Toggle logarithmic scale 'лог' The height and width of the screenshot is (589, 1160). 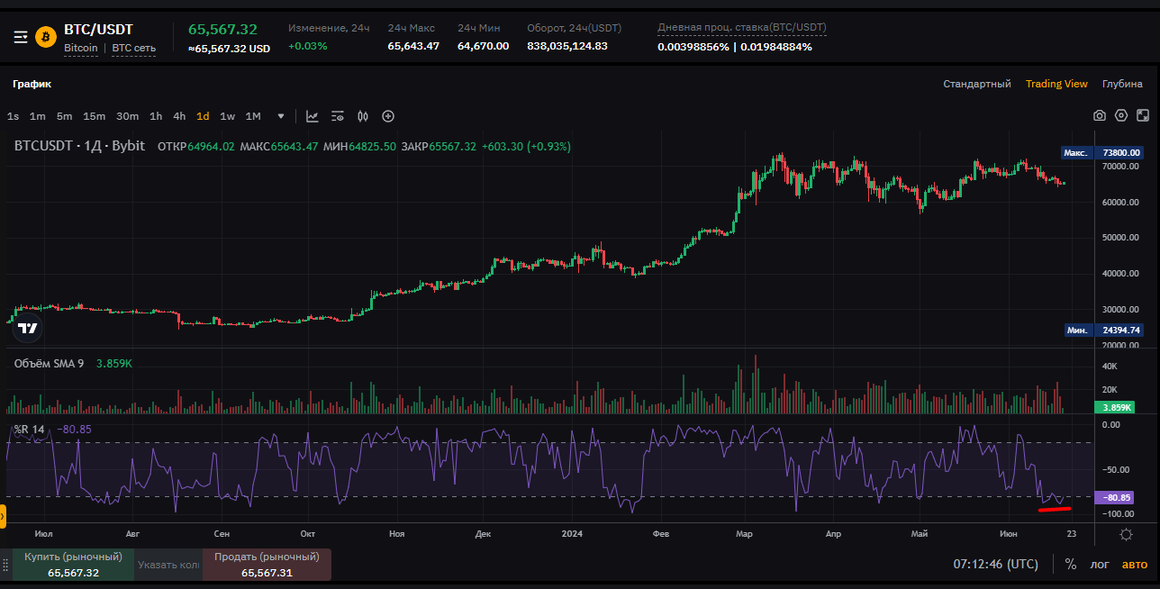(x=1101, y=565)
